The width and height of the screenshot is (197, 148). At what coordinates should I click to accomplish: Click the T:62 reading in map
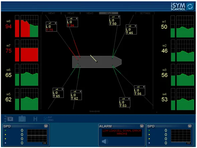pyautogui.click(x=74, y=98)
